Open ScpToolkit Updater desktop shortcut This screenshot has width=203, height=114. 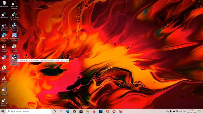(x=14, y=5)
